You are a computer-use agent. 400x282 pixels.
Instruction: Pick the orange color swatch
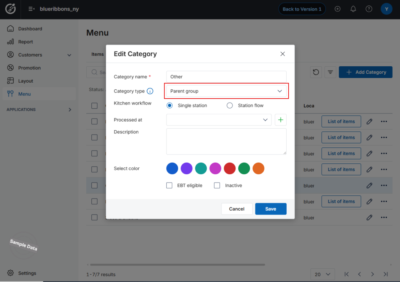tap(259, 168)
